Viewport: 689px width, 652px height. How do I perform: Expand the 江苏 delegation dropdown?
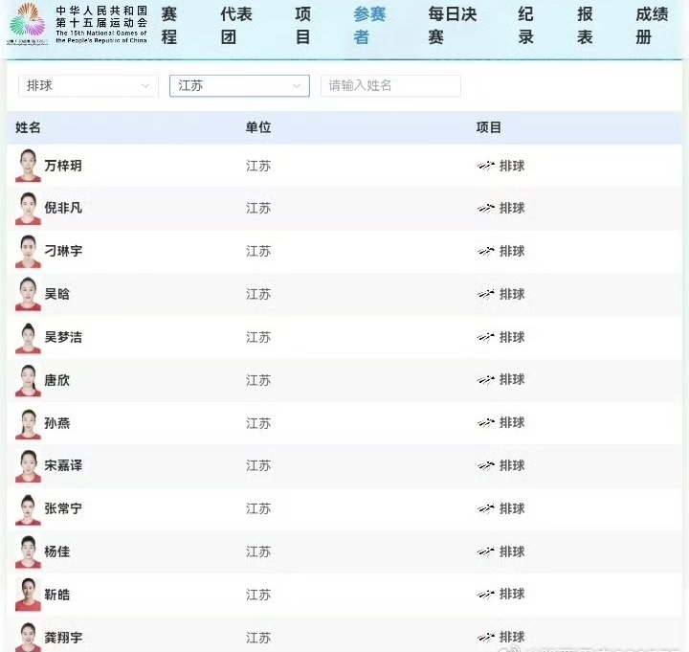pyautogui.click(x=239, y=86)
